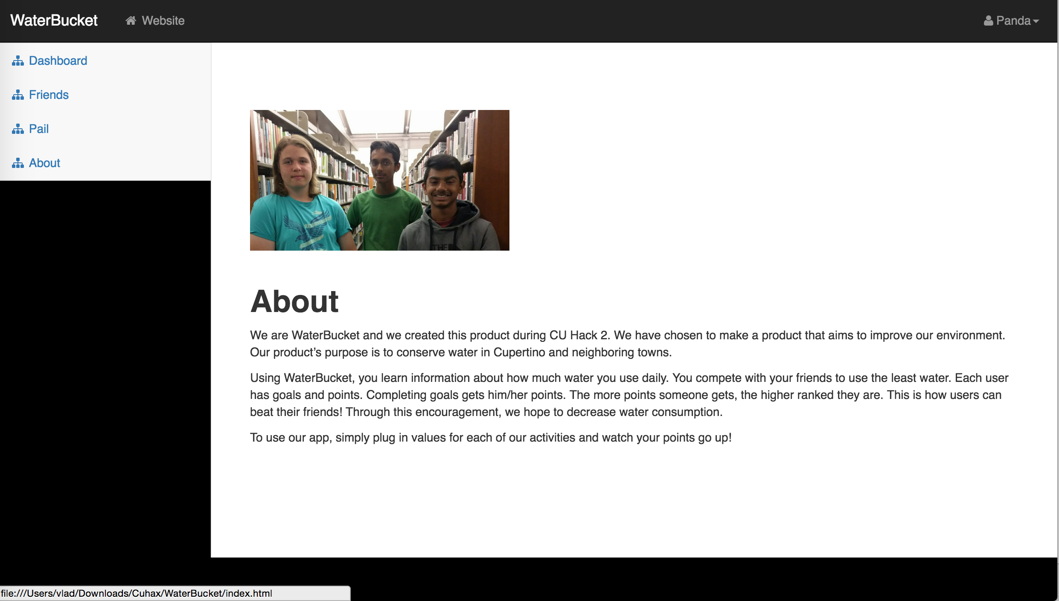Image resolution: width=1059 pixels, height=601 pixels.
Task: Click the sitemap icon beside Friends
Action: (x=18, y=95)
